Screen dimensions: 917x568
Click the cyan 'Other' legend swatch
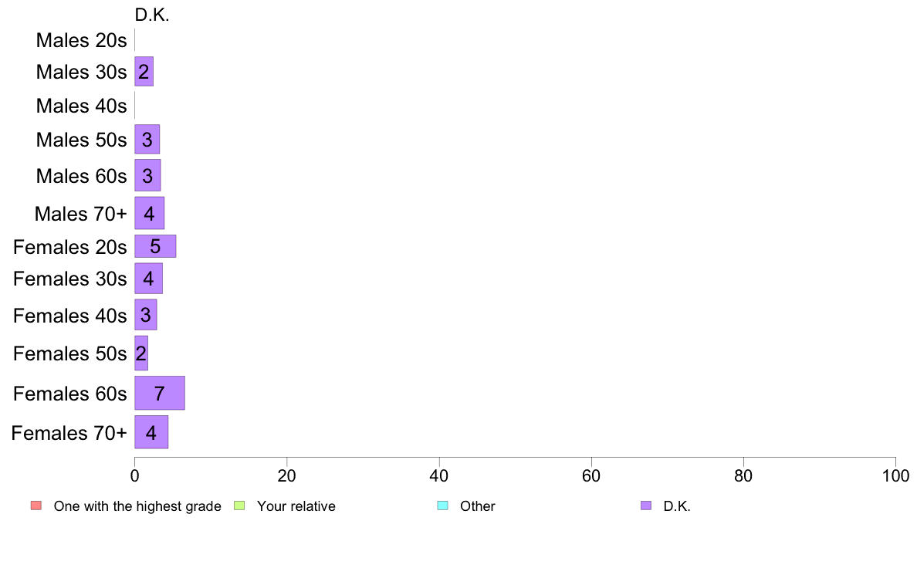point(443,505)
